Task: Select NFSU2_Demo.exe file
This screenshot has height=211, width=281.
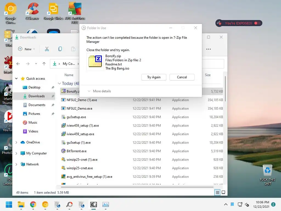Action: [142, 108]
